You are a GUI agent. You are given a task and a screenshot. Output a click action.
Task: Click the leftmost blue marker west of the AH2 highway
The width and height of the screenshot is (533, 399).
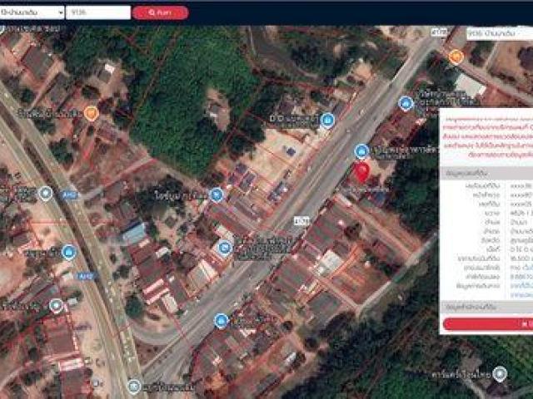46,193
